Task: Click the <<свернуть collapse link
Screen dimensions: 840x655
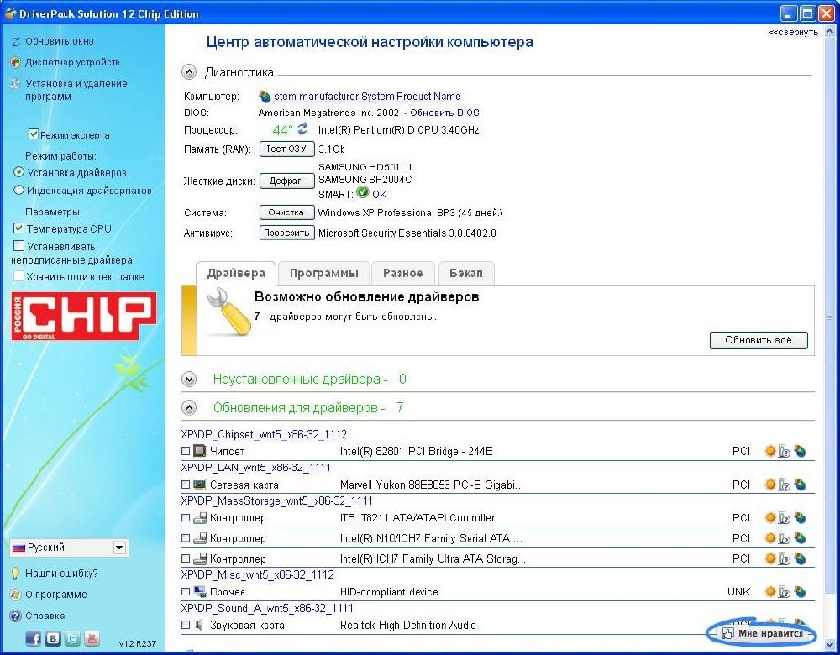Action: (794, 33)
